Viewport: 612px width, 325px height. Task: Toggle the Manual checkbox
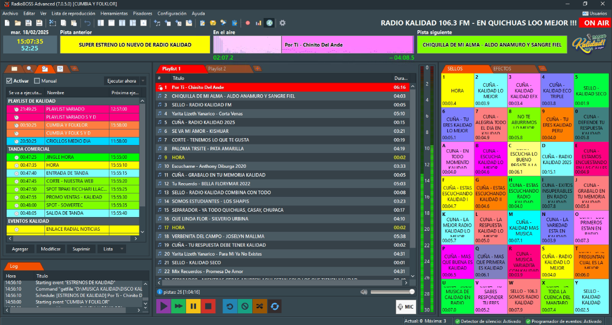point(37,81)
